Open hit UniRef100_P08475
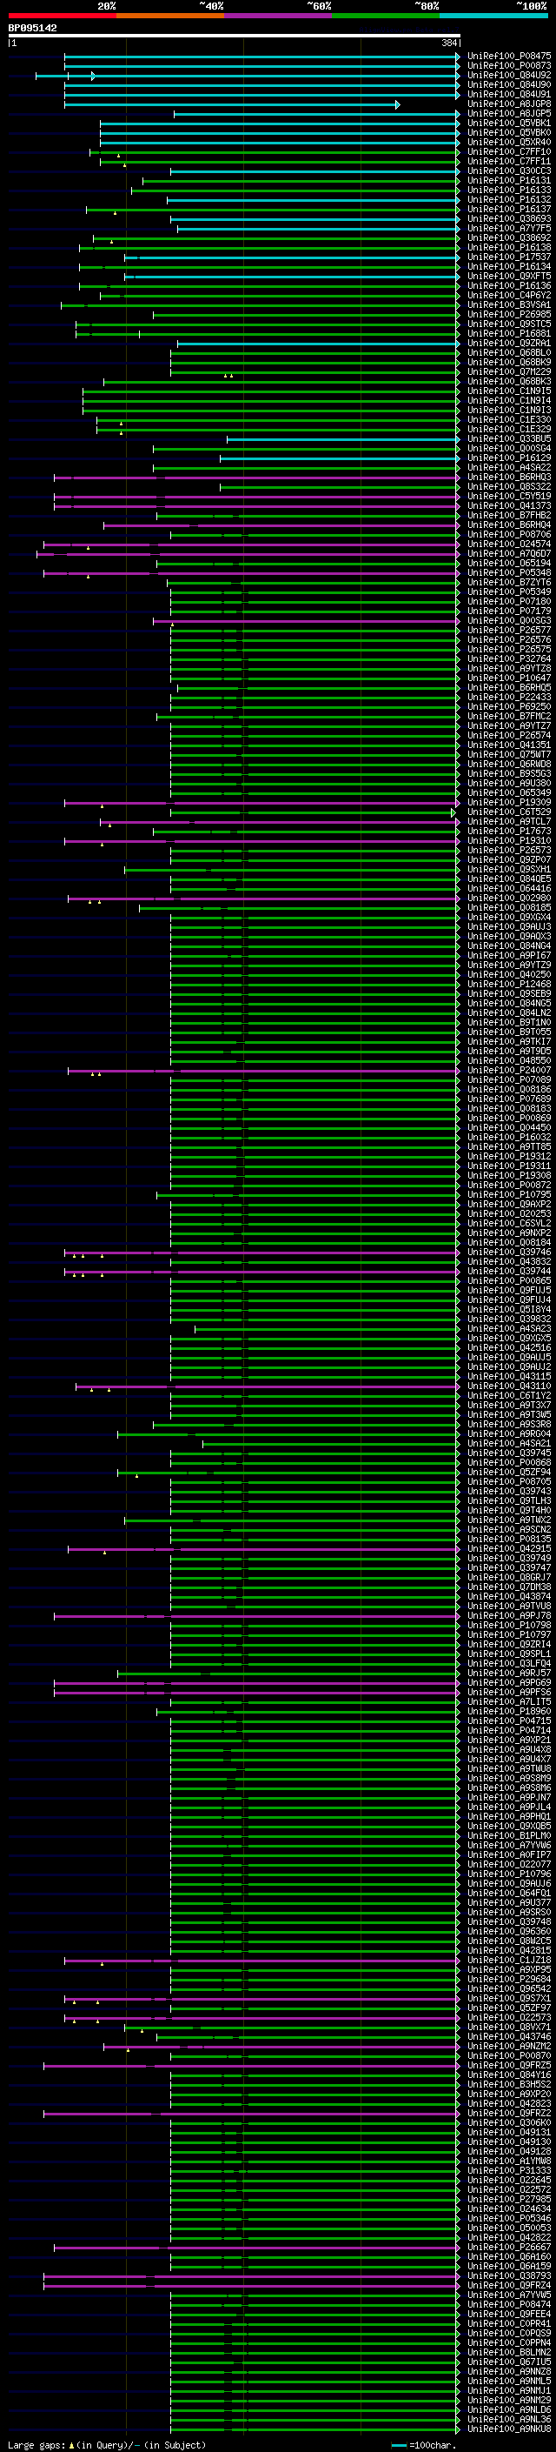 [509, 57]
